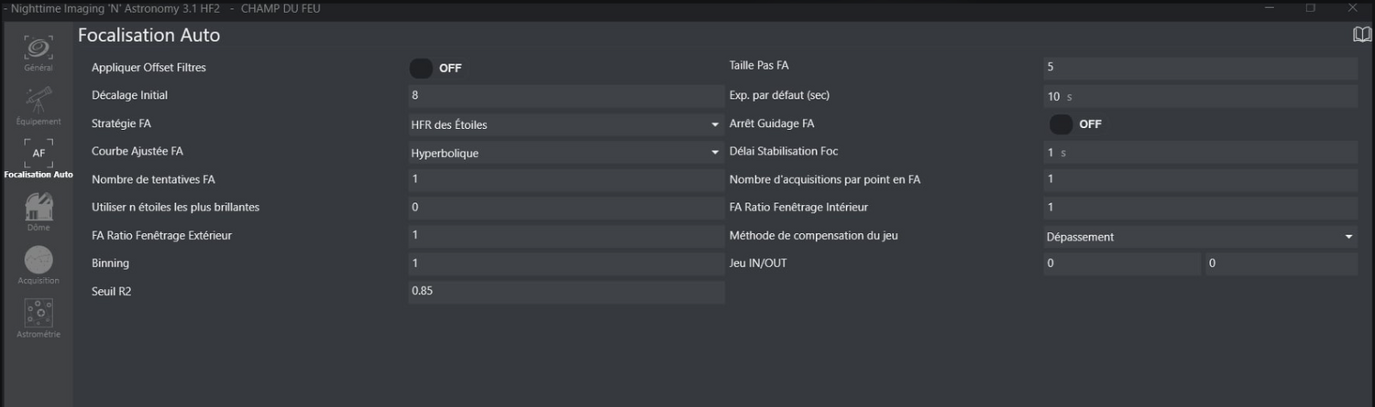1375x407 pixels.
Task: Open the documentation book icon
Action: pos(1361,35)
